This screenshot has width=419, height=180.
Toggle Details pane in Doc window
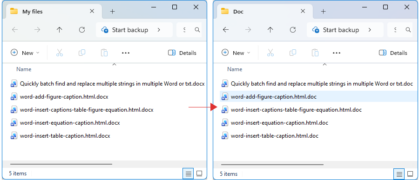click(x=393, y=53)
